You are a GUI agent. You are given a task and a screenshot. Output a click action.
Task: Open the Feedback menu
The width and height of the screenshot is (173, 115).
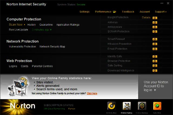[128, 12]
